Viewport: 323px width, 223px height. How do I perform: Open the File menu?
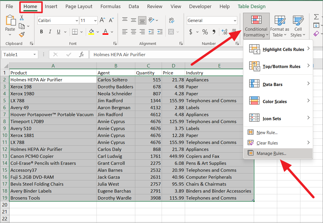click(10, 7)
